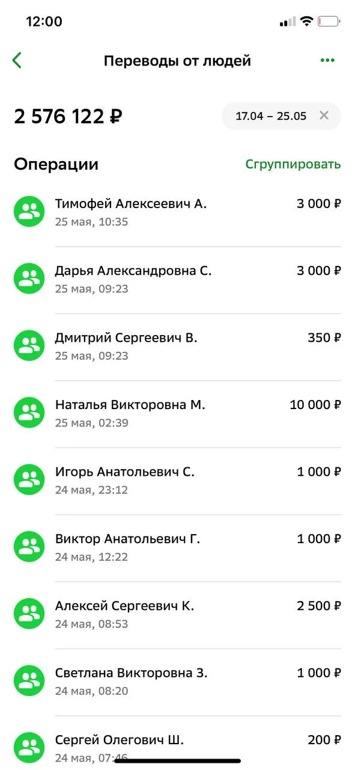Image resolution: width=355 pixels, height=770 pixels.
Task: Open the three-dot options menu
Action: 327,60
